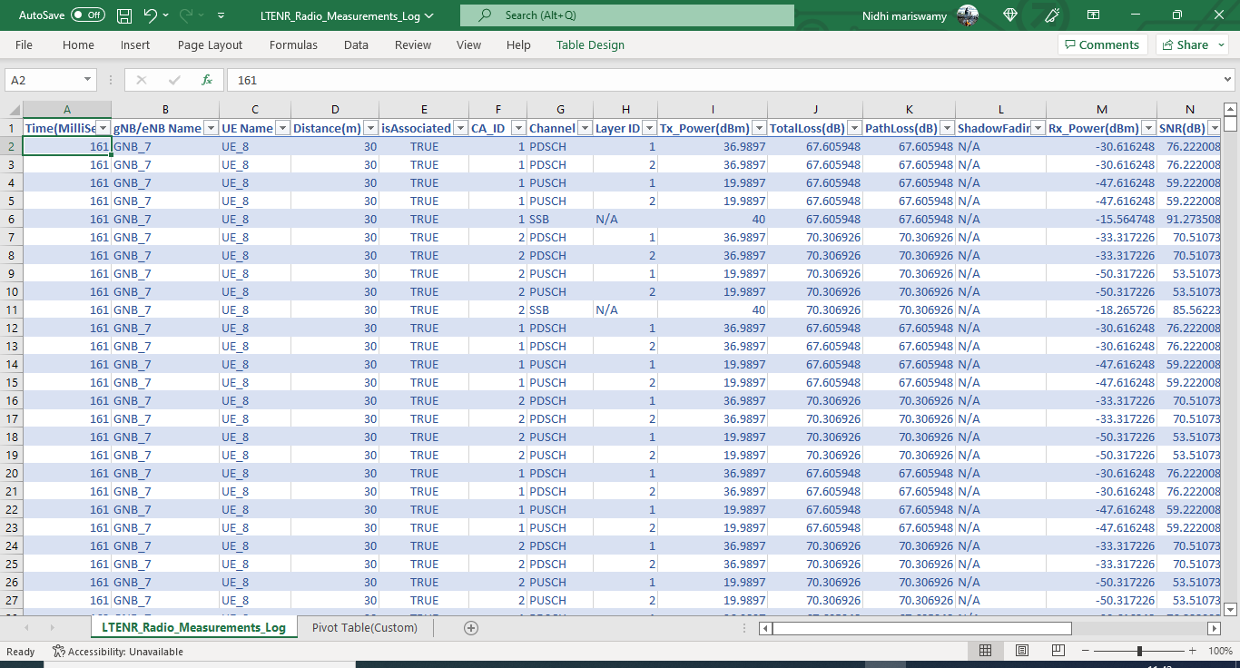
Task: Open the Insert tab
Action: (x=135, y=44)
